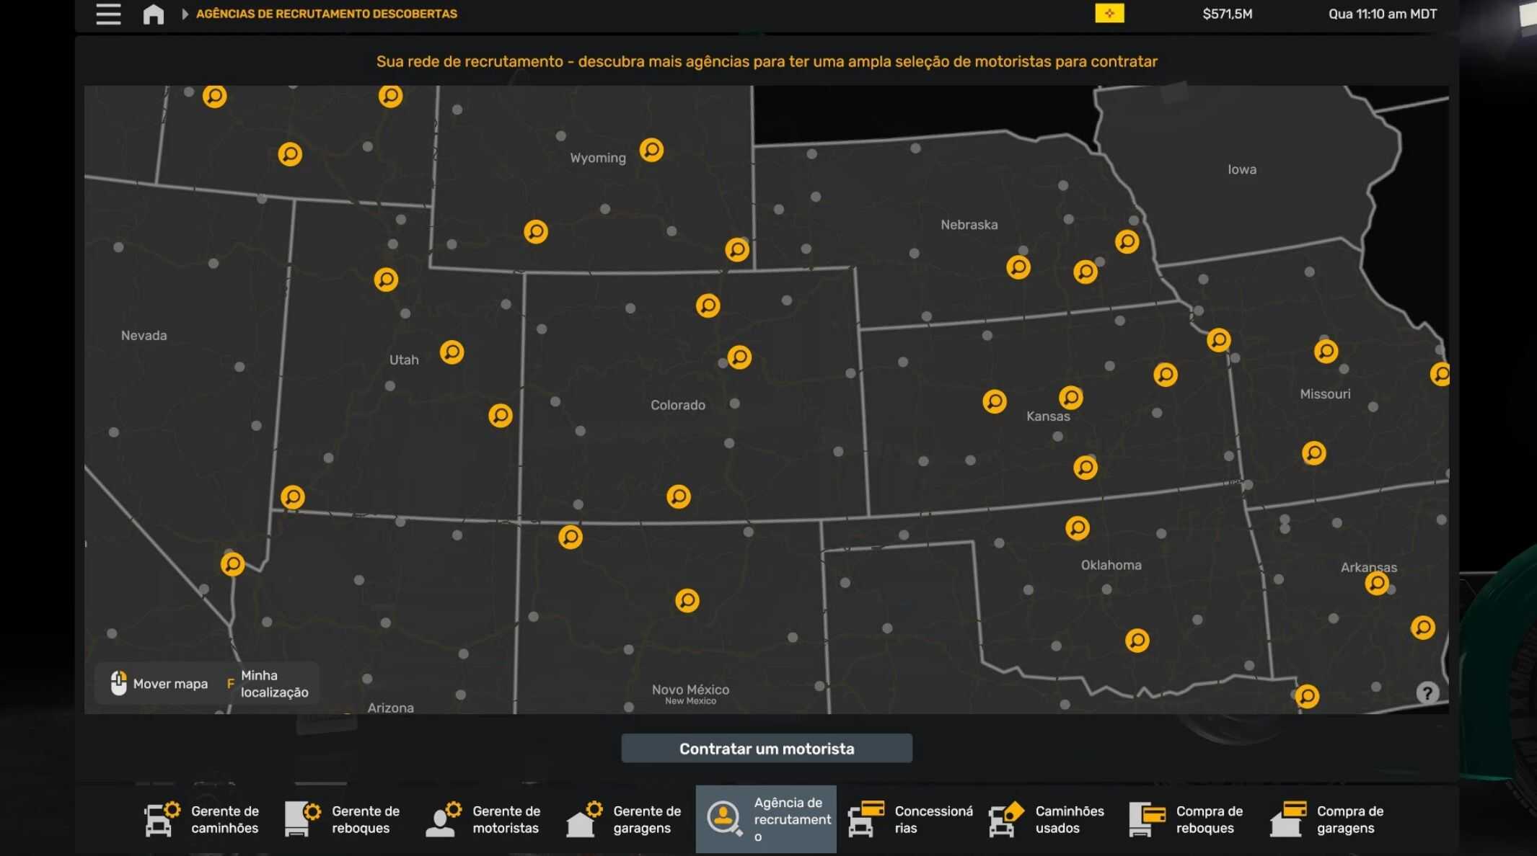Open the hamburger main menu

click(108, 14)
